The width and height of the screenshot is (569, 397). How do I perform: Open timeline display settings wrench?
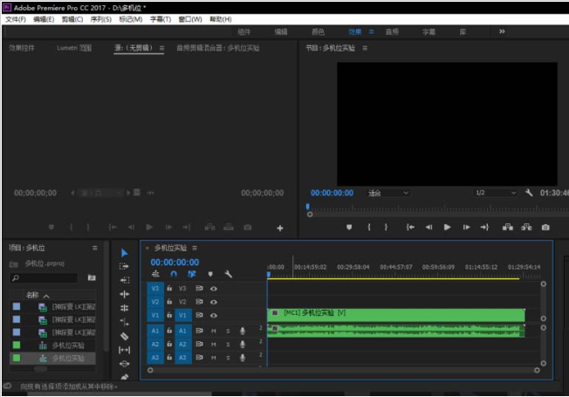tap(229, 274)
